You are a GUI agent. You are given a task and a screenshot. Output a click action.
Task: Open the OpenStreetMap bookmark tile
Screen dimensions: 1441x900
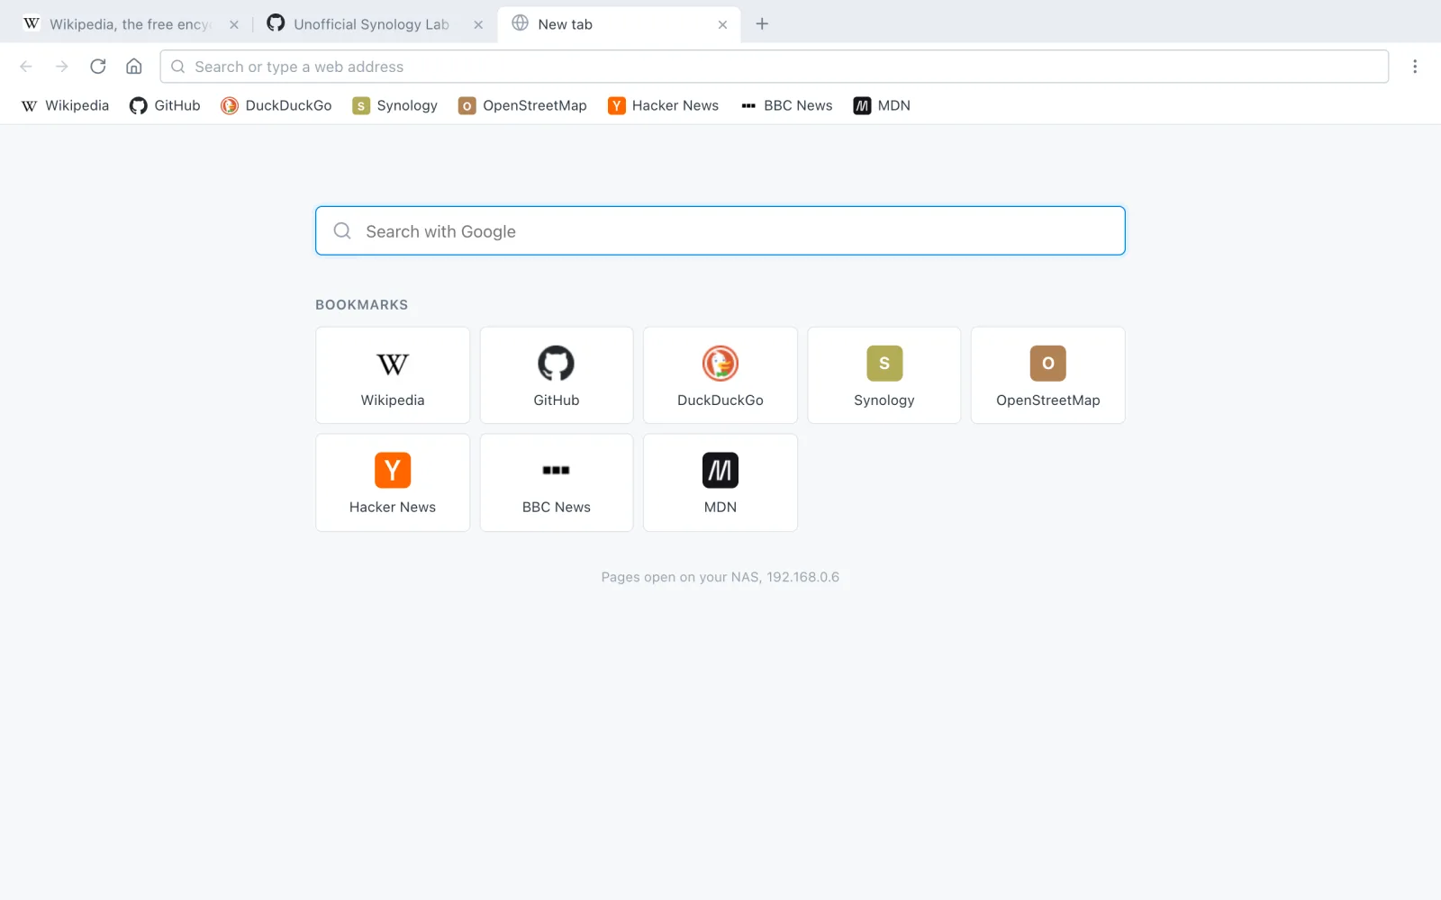[x=1048, y=375]
